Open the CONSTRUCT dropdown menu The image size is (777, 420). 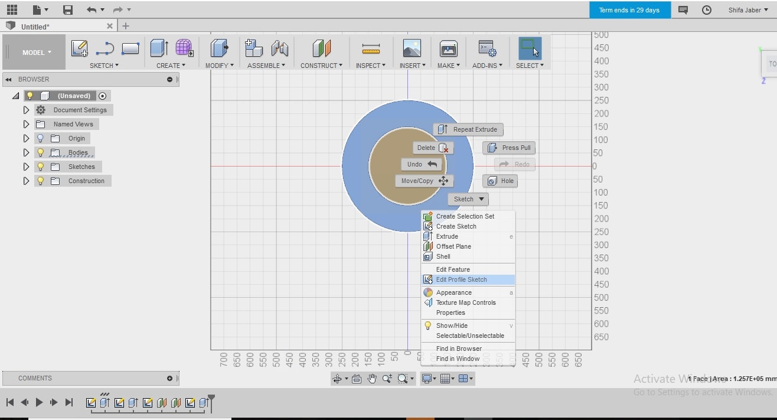pos(322,66)
